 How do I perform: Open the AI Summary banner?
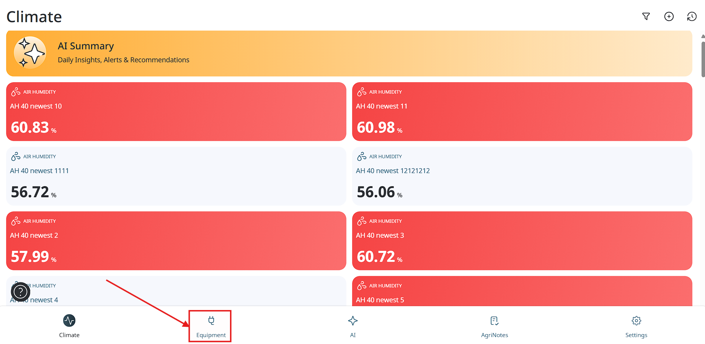349,54
